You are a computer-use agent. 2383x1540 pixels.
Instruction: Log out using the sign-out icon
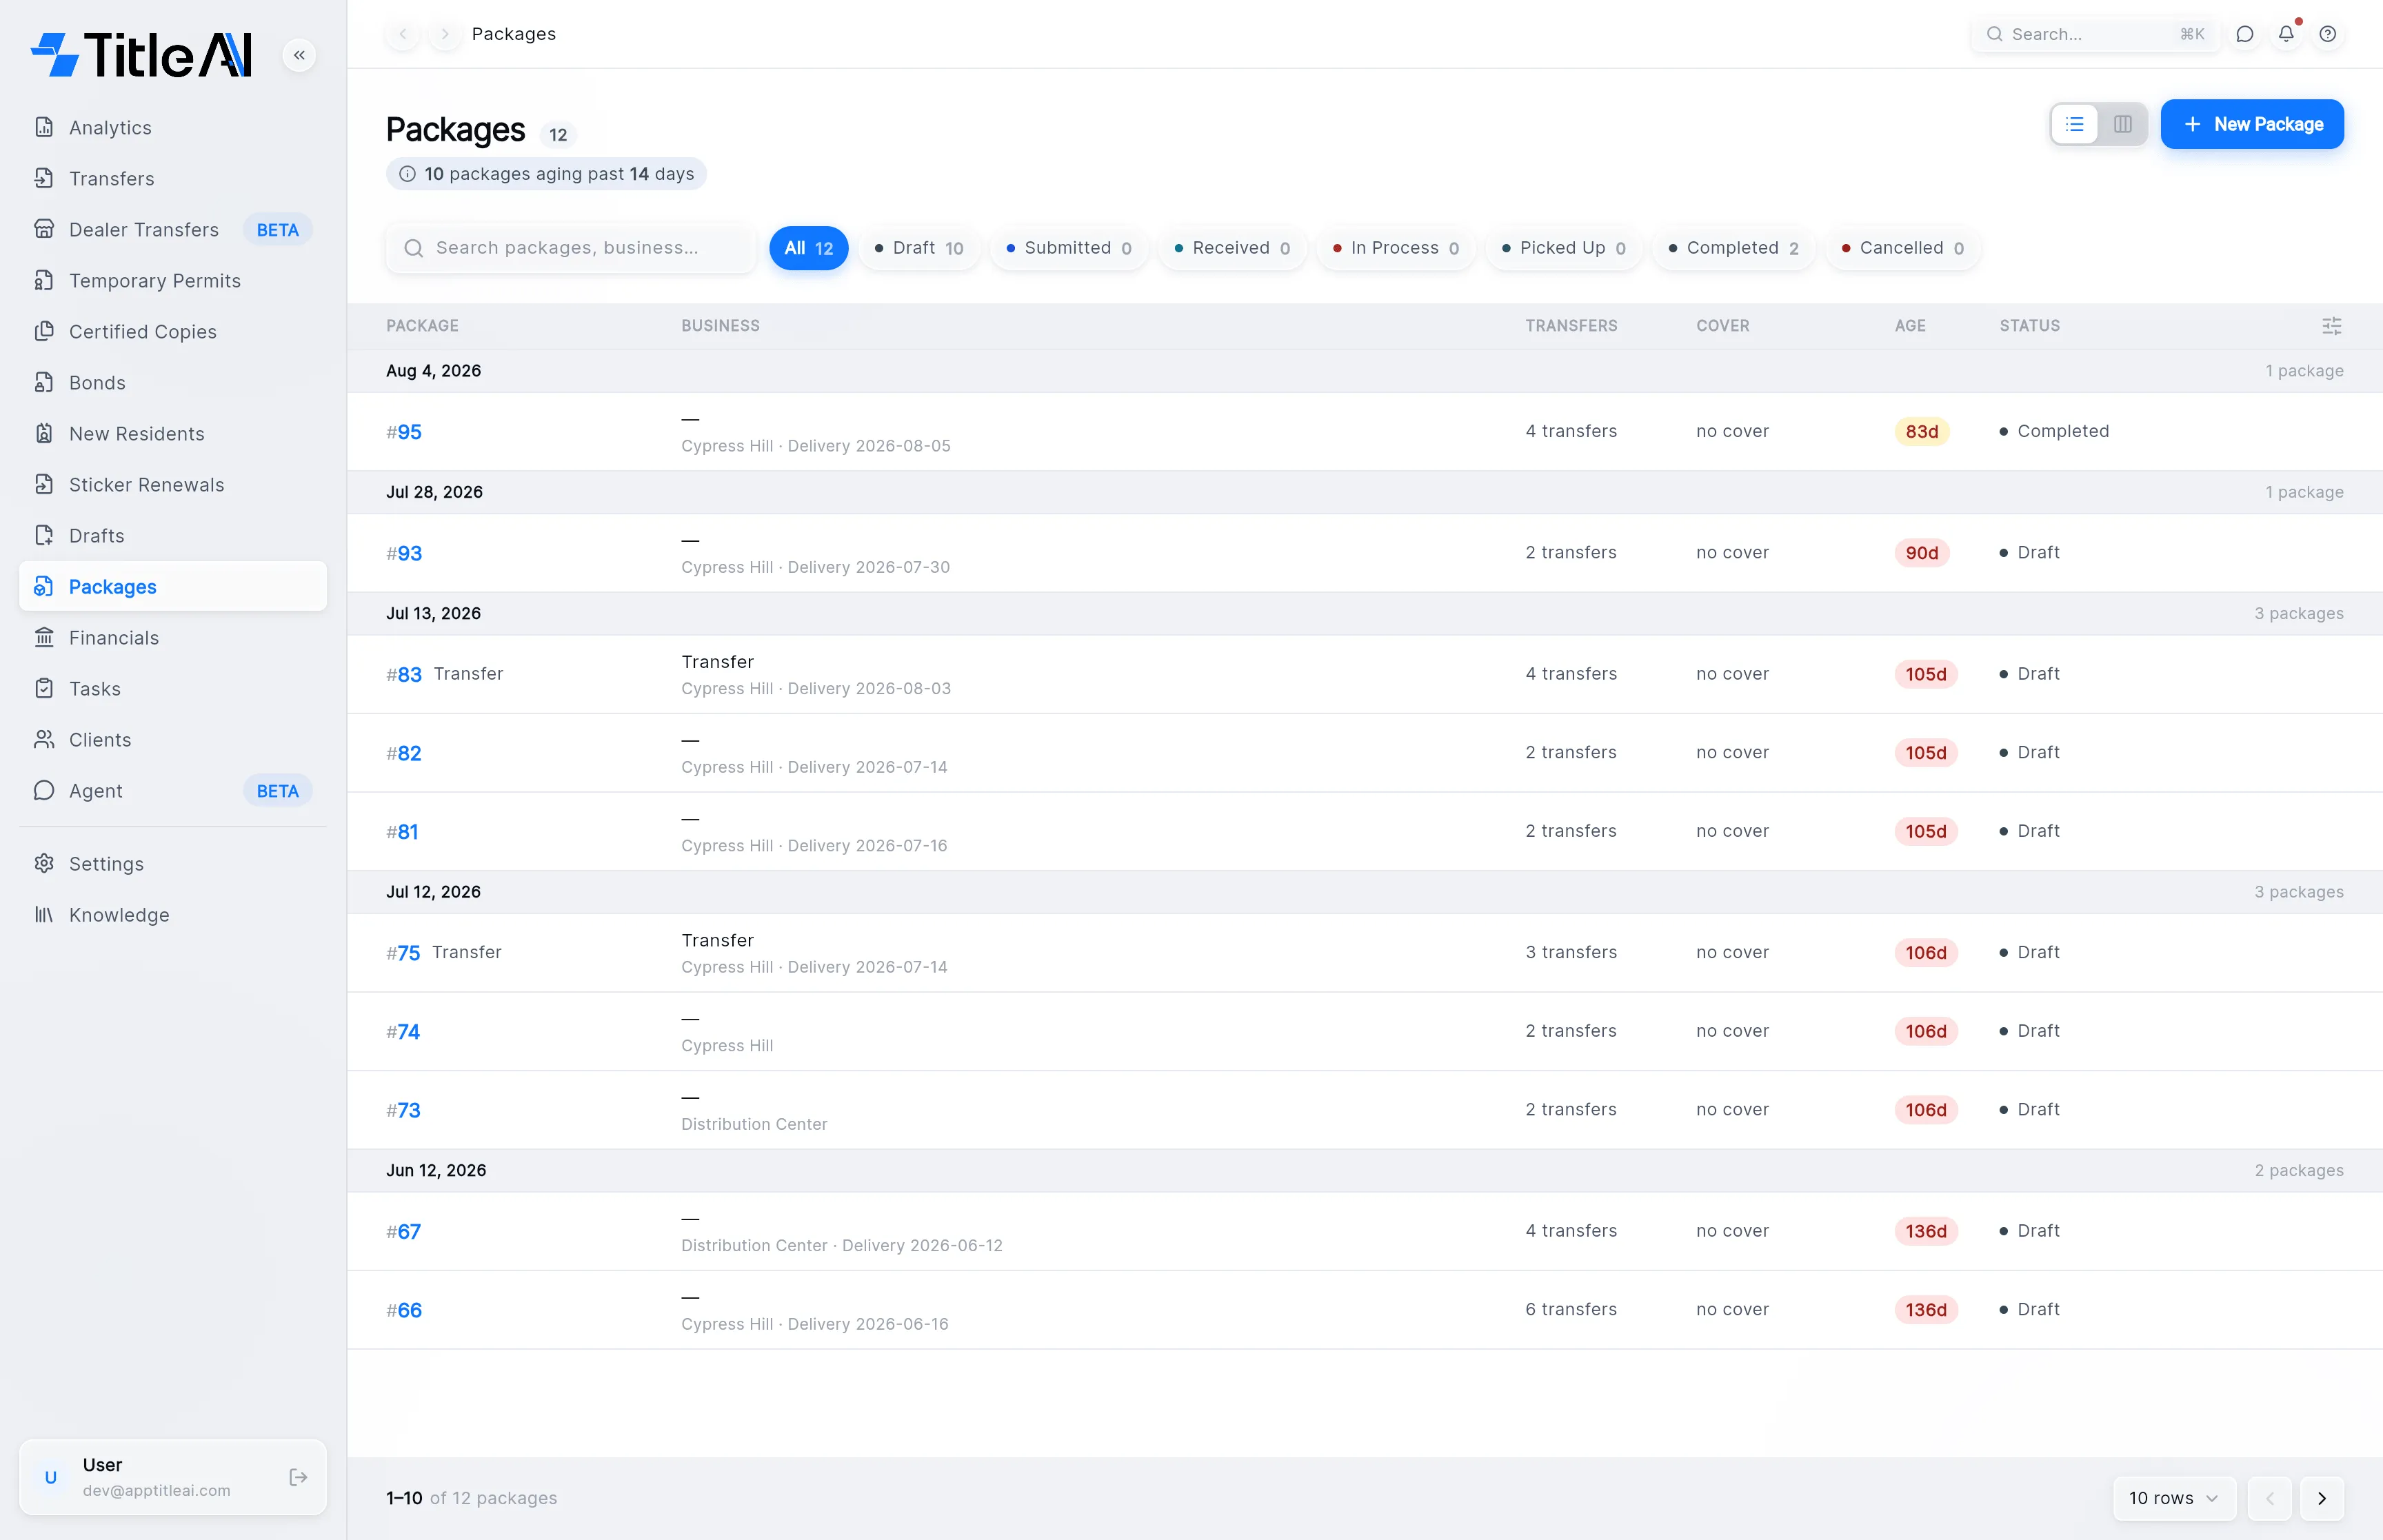pyautogui.click(x=298, y=1477)
